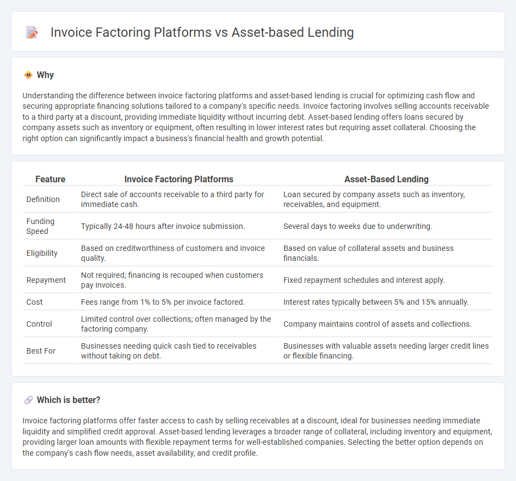Select the Repayment row label
516x481 pixels.
[46, 280]
